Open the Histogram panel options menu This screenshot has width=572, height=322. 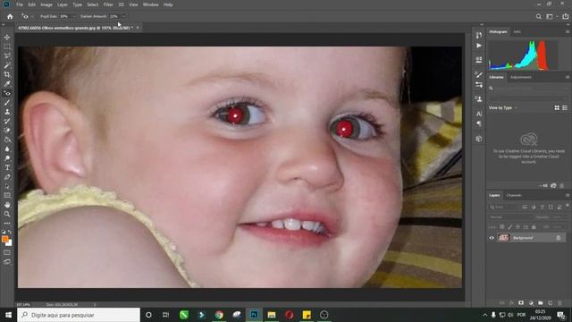[x=568, y=32]
